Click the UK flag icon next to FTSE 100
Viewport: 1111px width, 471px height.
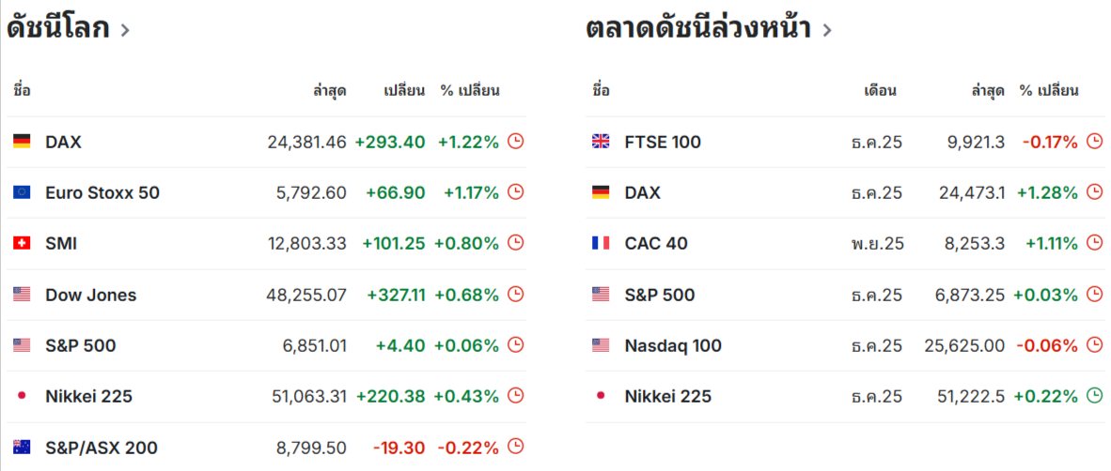601,142
